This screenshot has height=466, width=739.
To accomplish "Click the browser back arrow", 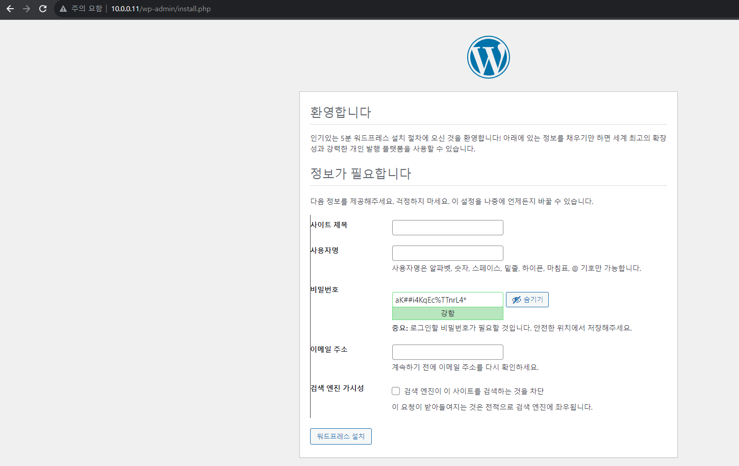I will (x=10, y=9).
